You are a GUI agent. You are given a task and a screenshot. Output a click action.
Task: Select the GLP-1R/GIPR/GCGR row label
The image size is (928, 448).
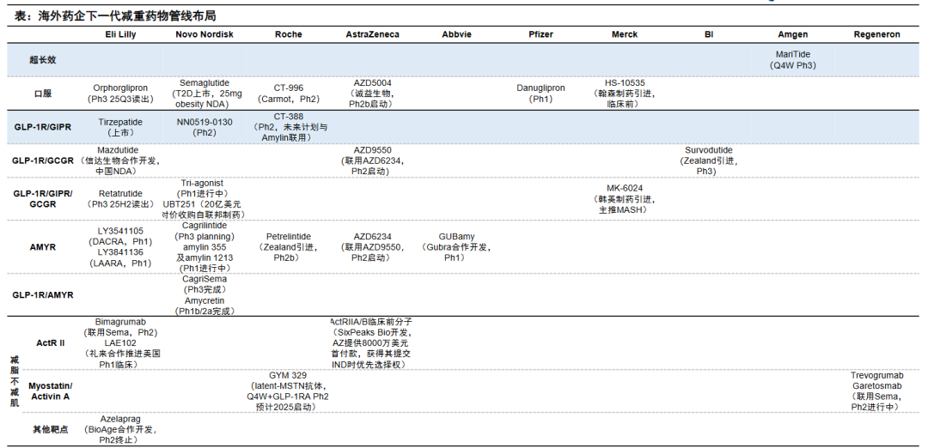(x=43, y=199)
